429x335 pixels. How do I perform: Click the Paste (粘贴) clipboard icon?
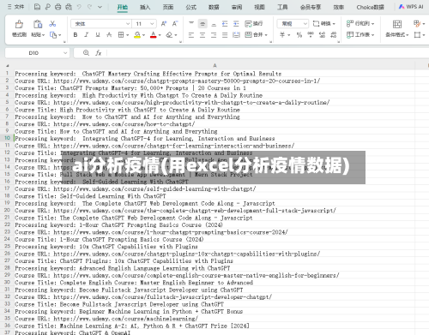coord(38,24)
